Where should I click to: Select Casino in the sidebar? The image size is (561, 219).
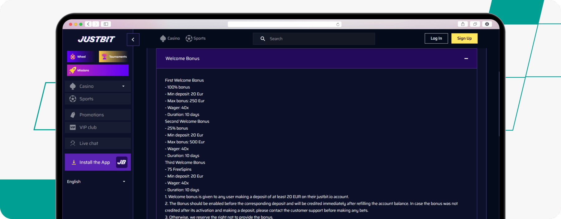click(x=98, y=86)
